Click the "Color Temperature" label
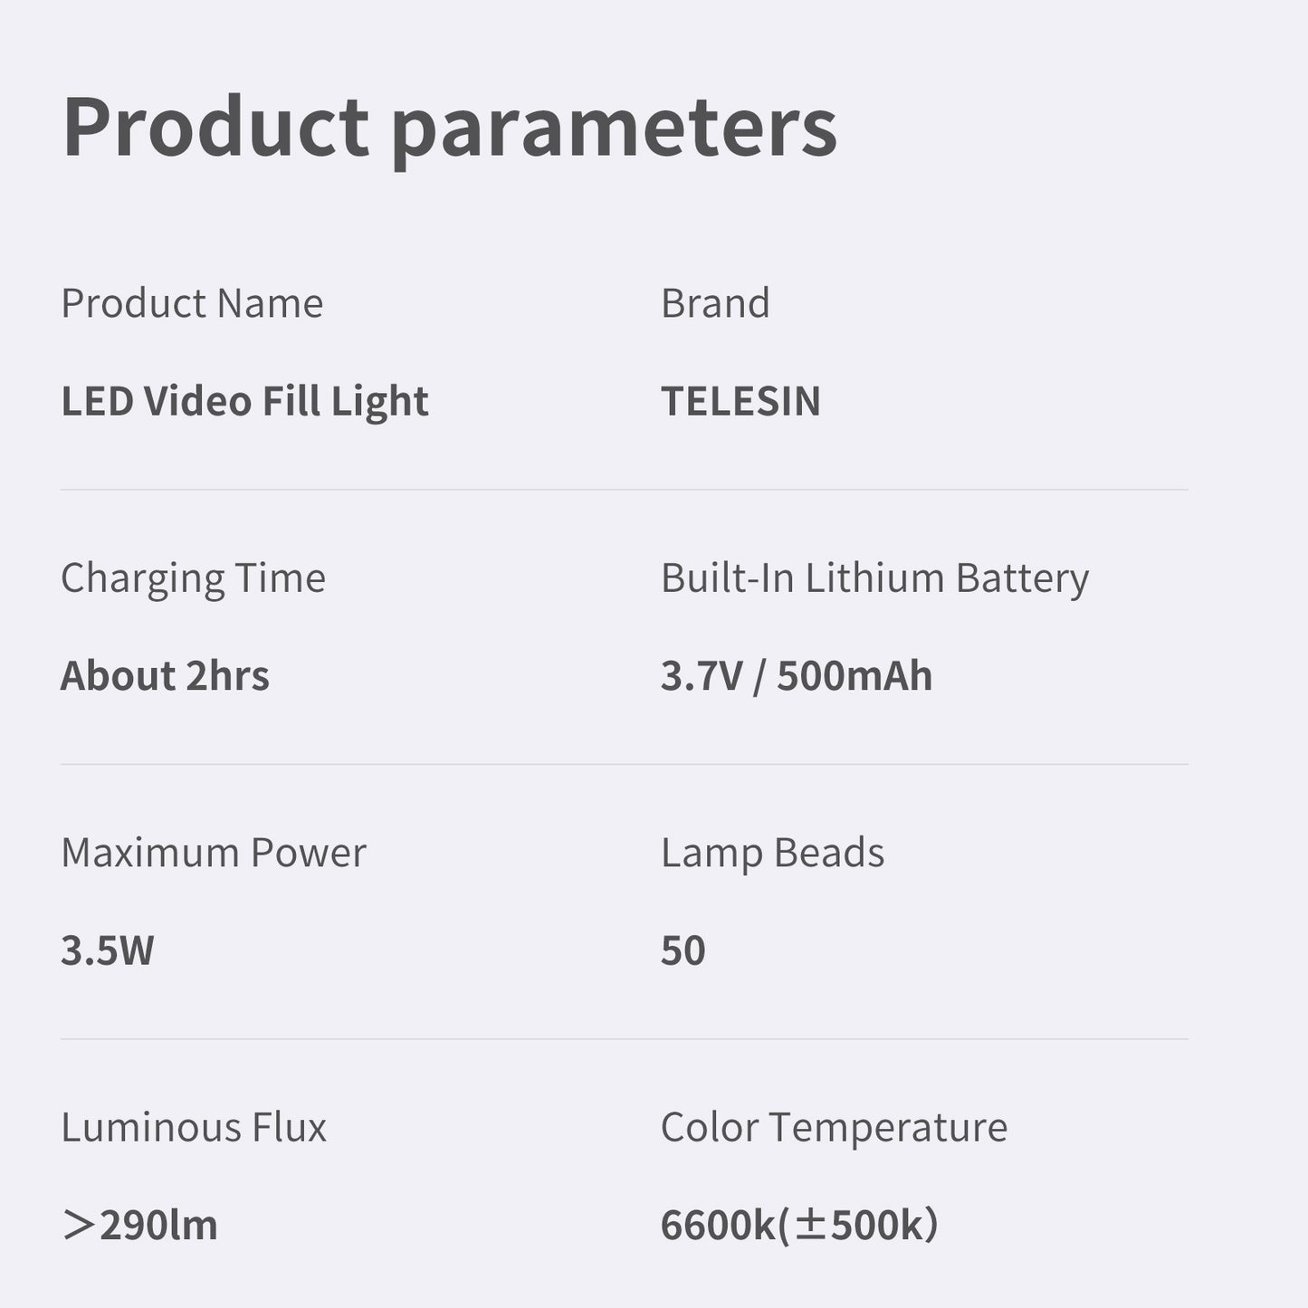Screen dimensions: 1308x1308 [834, 1128]
